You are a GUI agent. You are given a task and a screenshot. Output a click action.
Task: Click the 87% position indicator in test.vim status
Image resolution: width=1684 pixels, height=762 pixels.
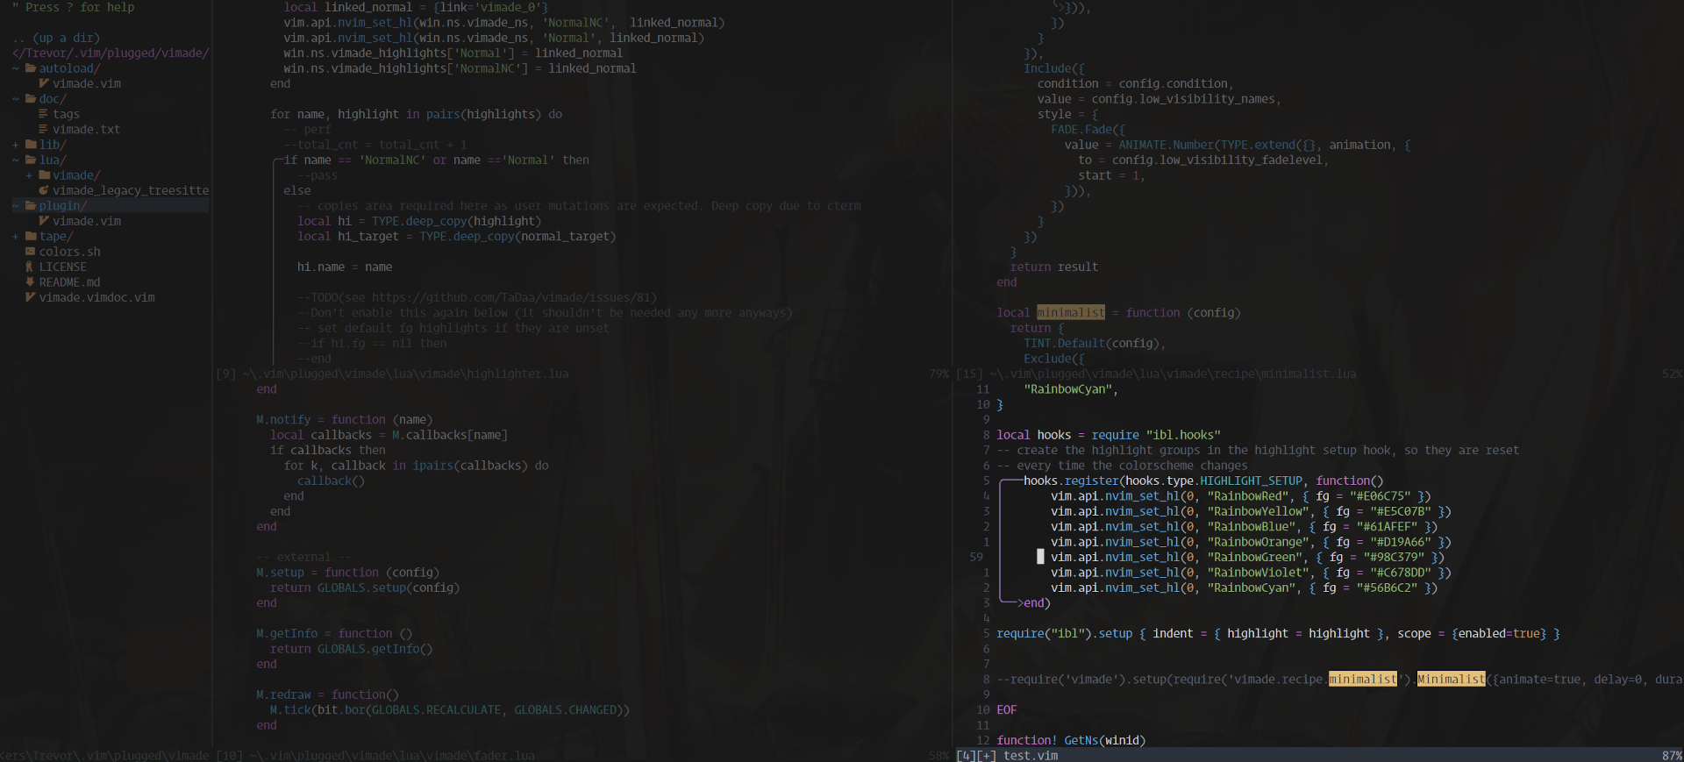click(1672, 755)
